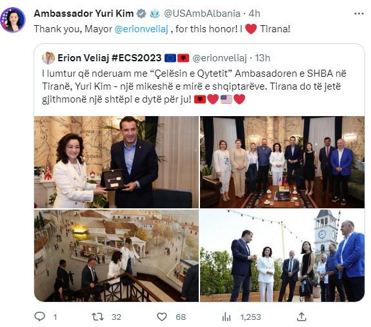Open Erion Veliaj's small profile avatar
The width and height of the screenshot is (371, 327).
coord(48,58)
